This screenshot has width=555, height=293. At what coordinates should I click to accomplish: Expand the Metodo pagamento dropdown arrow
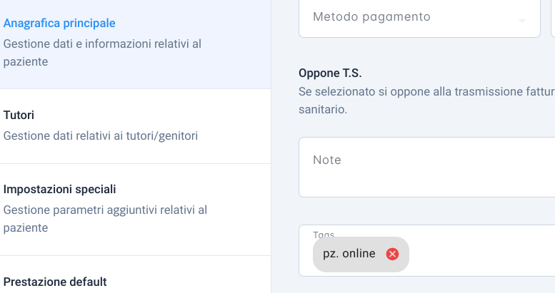[521, 21]
